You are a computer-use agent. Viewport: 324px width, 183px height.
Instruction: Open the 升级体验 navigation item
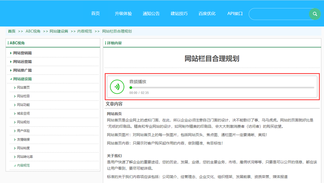[123, 13]
